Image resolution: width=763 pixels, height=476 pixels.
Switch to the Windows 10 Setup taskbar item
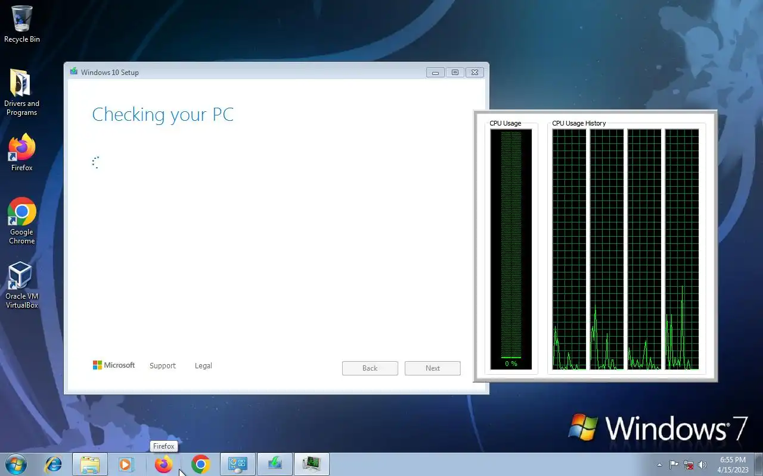(x=275, y=464)
